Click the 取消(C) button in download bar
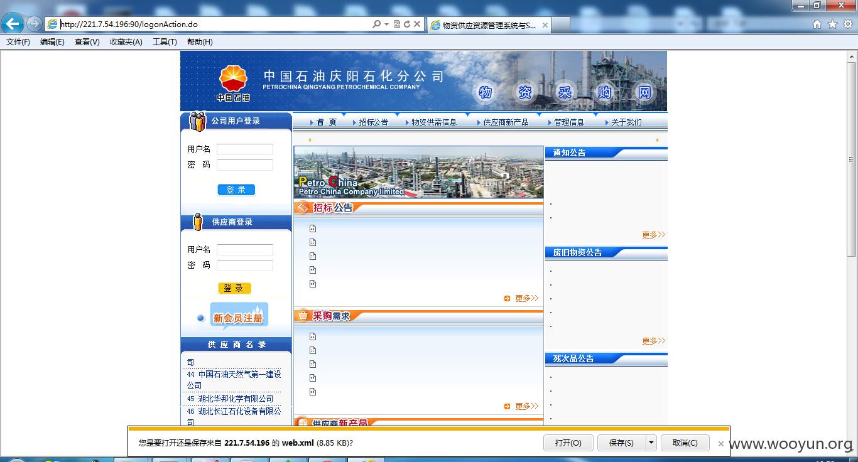858x462 pixels. tap(685, 443)
